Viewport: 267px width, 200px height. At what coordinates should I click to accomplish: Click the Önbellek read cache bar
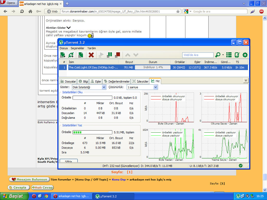point(93,98)
